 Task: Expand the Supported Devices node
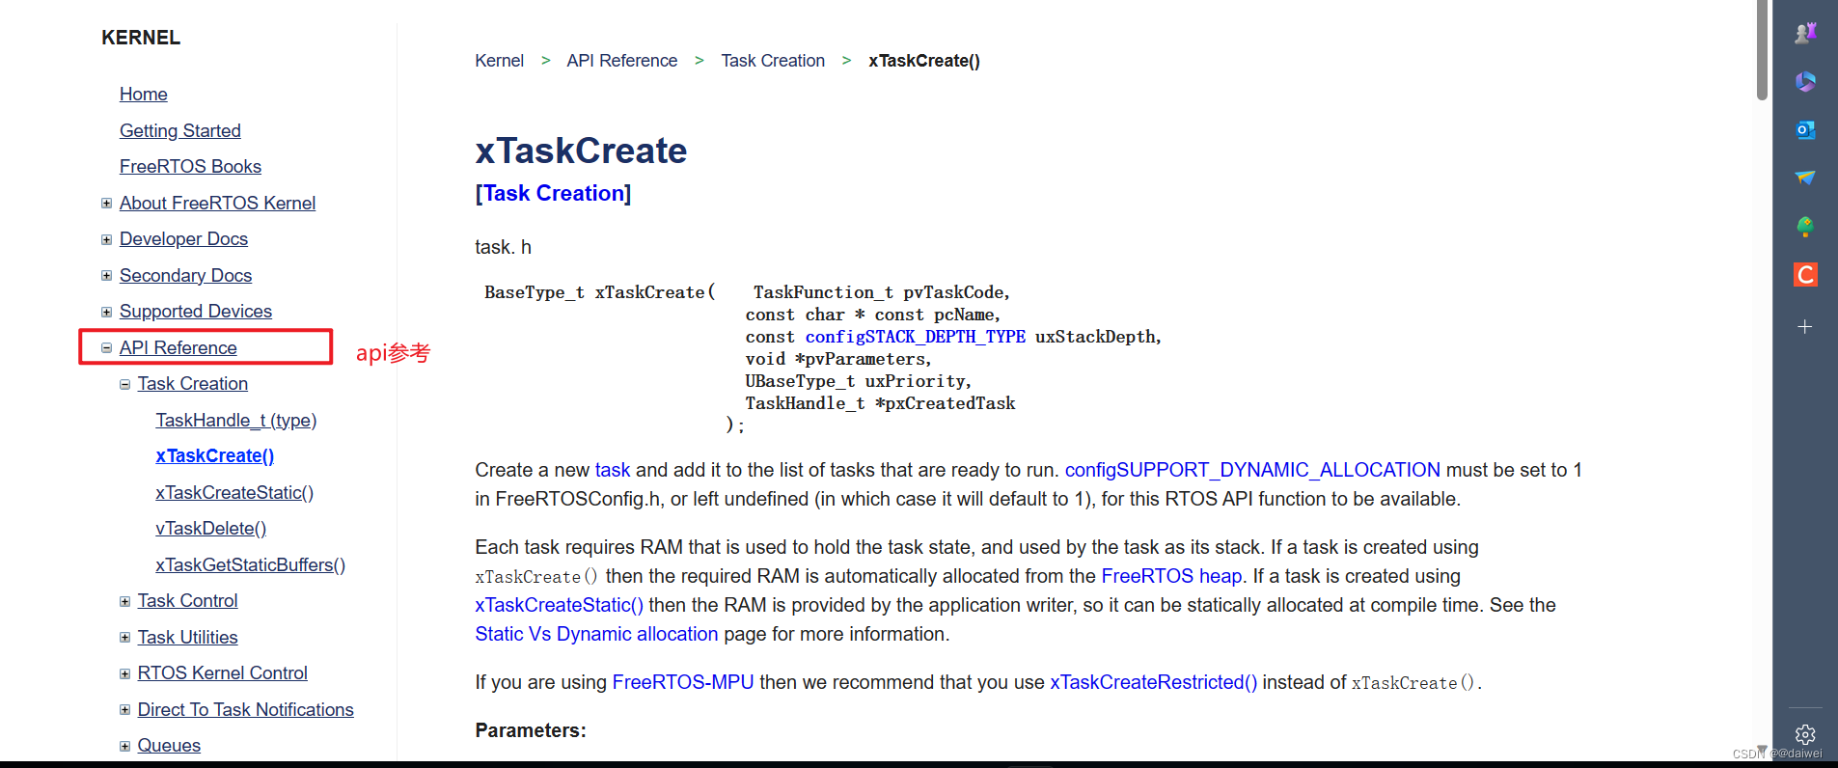click(x=106, y=312)
